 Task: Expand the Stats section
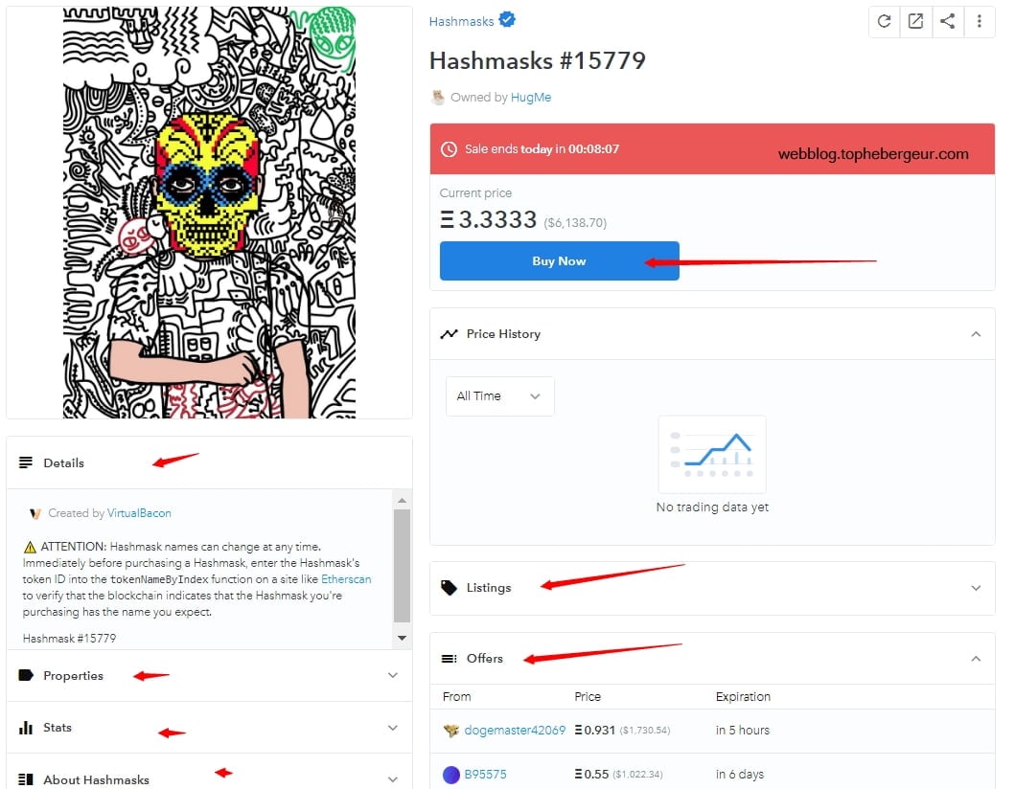point(209,728)
